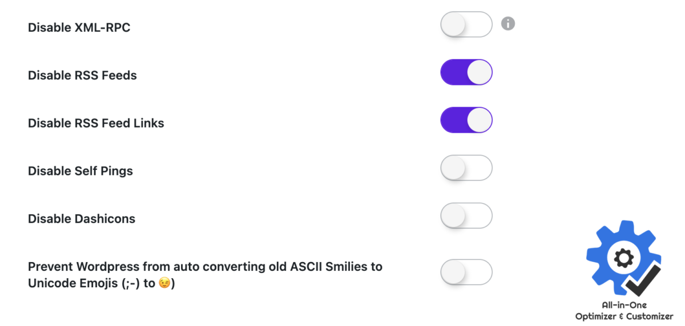Click the winking emoji in the smilies label
The image size is (685, 326).
[165, 283]
